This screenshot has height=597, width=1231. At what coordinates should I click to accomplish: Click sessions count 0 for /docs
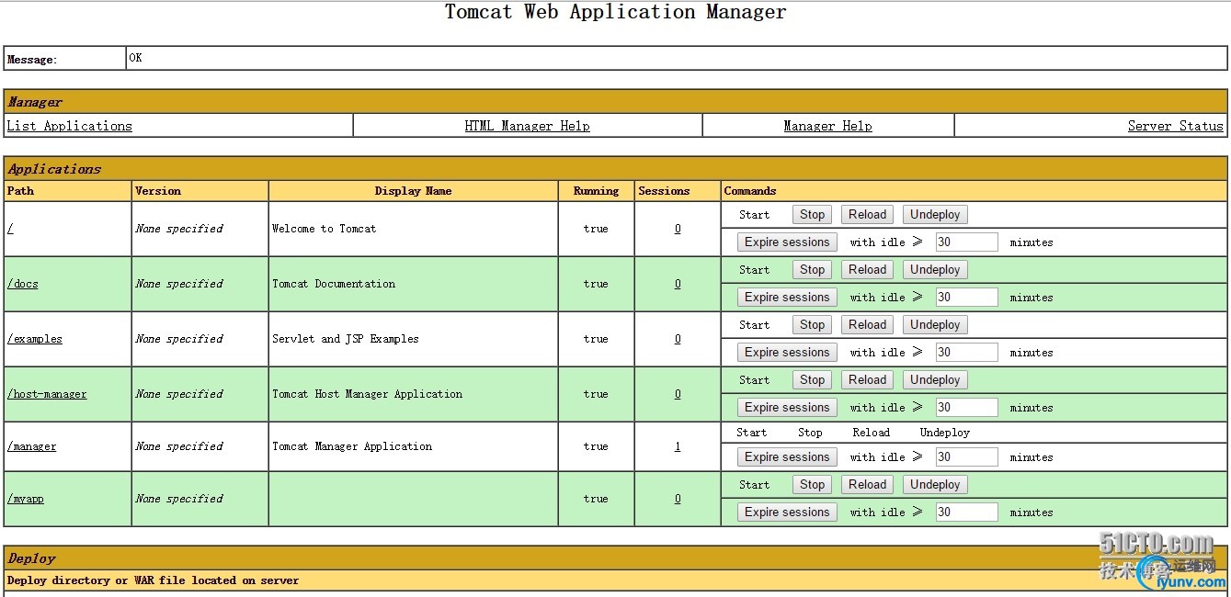[x=678, y=284]
